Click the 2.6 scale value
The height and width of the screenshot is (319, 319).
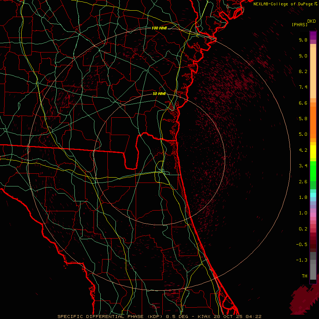coord(303,182)
